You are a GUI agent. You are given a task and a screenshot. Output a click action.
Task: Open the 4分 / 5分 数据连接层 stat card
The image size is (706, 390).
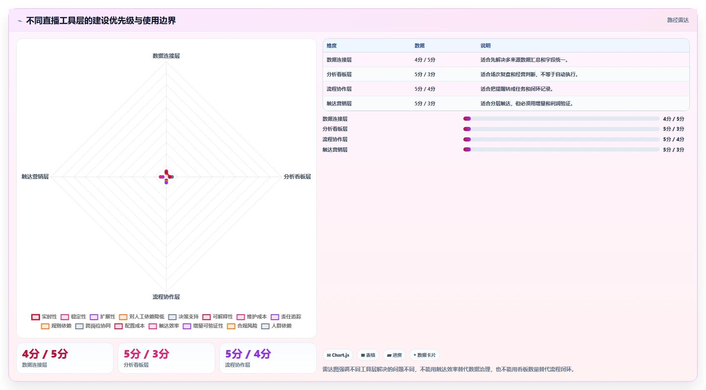[65, 358]
